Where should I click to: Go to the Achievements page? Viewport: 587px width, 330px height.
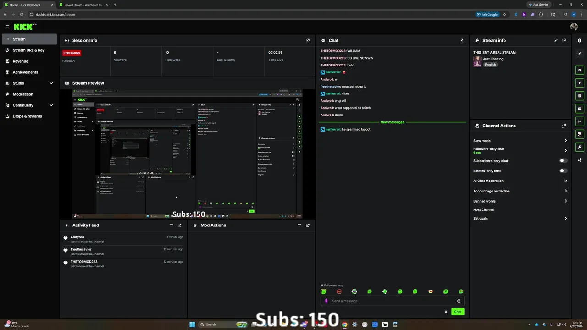29,72
